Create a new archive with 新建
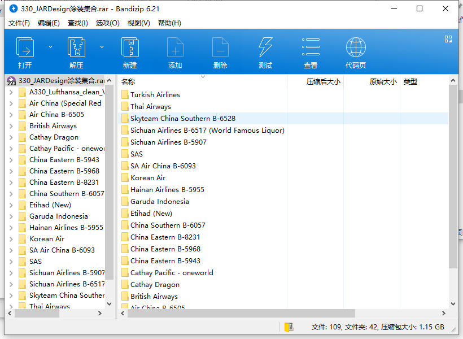 click(130, 47)
